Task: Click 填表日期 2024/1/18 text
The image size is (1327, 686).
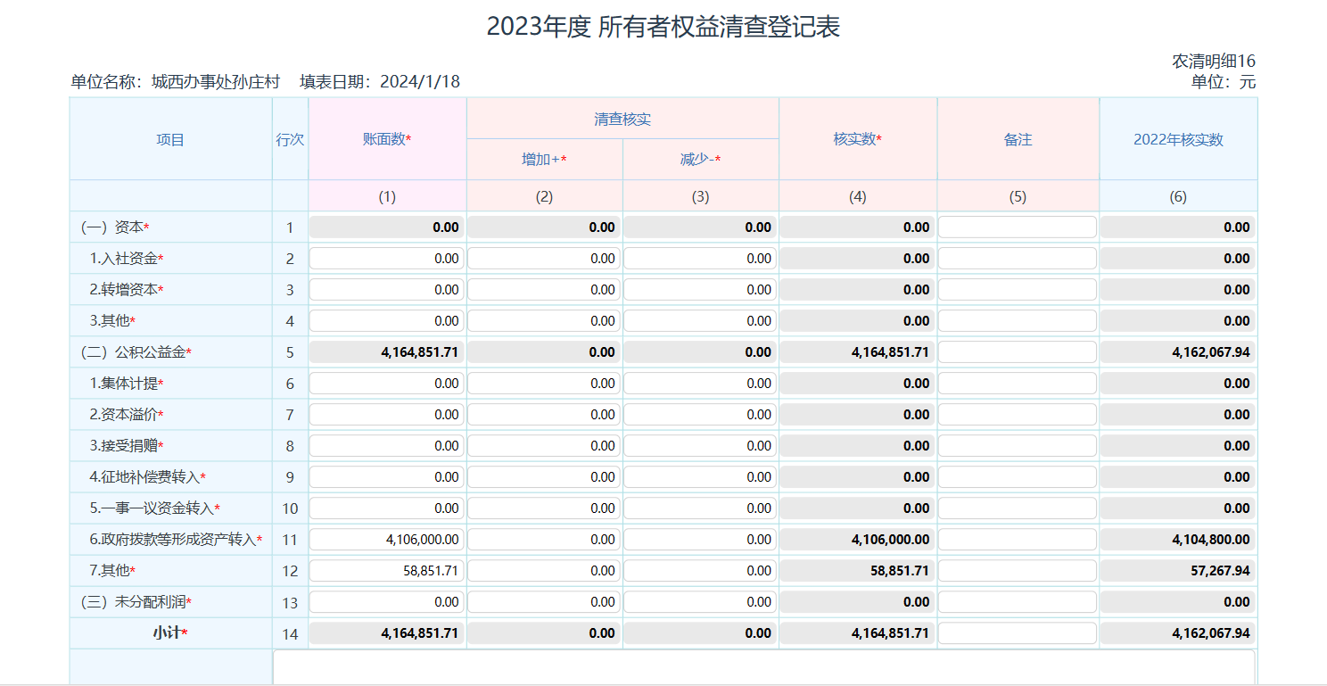Action: (380, 82)
